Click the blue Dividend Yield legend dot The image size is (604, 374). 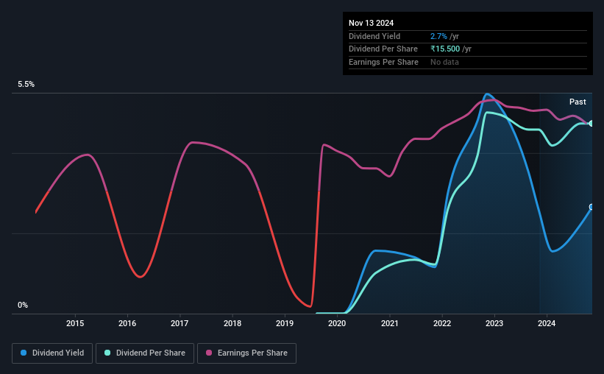pyautogui.click(x=24, y=353)
